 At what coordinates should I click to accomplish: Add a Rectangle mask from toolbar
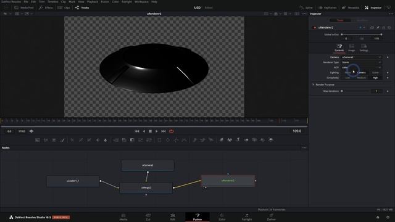159,140
